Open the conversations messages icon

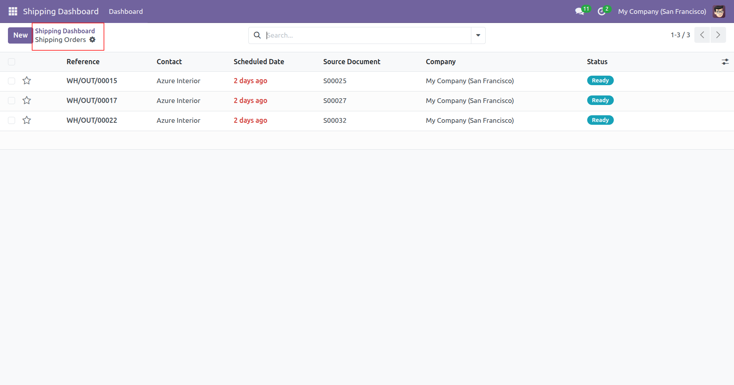[580, 11]
